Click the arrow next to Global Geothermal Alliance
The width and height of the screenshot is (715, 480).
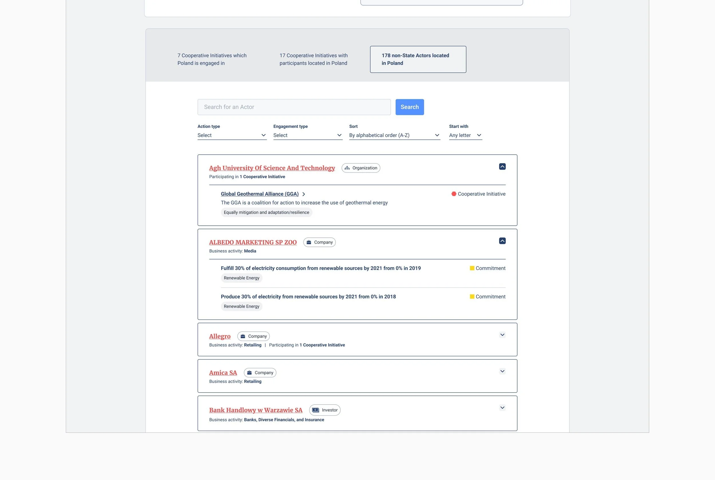click(x=303, y=194)
